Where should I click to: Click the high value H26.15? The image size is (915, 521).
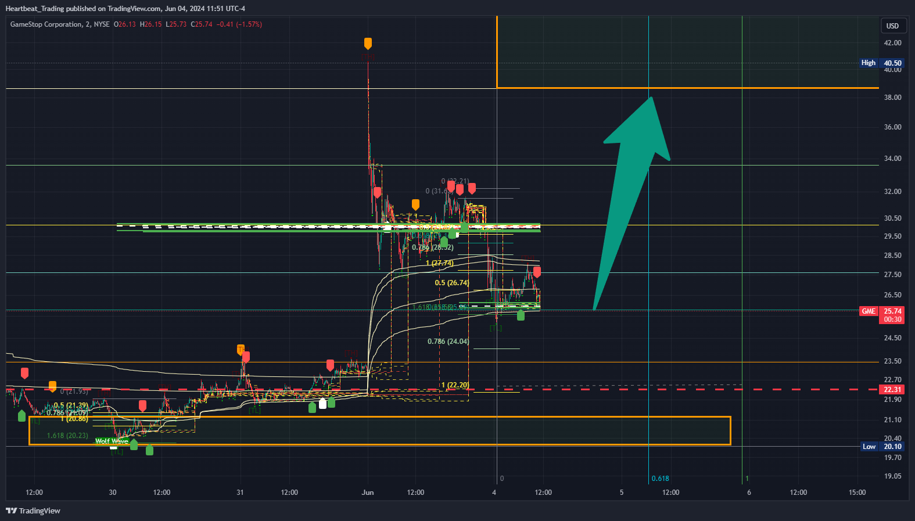click(151, 24)
